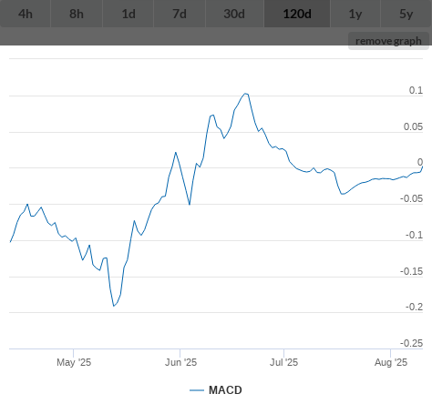Click the remove graph button
The width and height of the screenshot is (432, 414).
click(388, 41)
